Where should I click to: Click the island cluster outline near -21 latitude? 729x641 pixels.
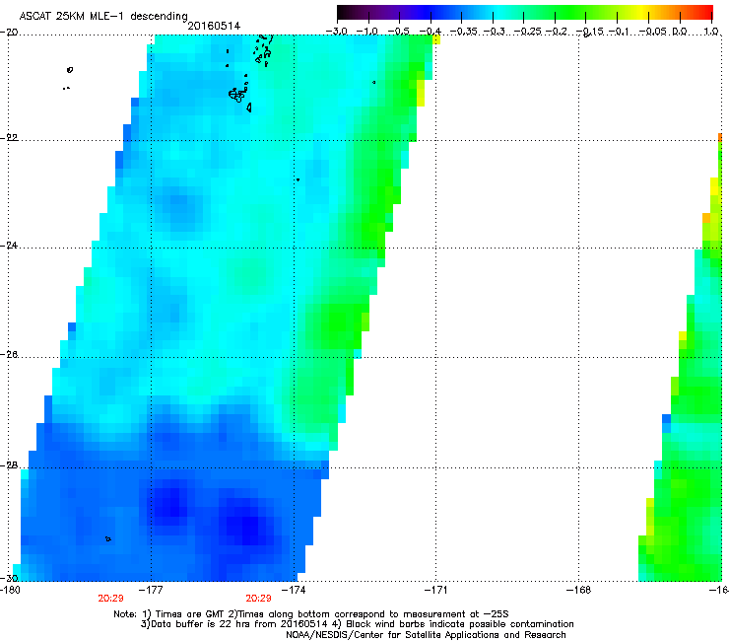pos(237,95)
